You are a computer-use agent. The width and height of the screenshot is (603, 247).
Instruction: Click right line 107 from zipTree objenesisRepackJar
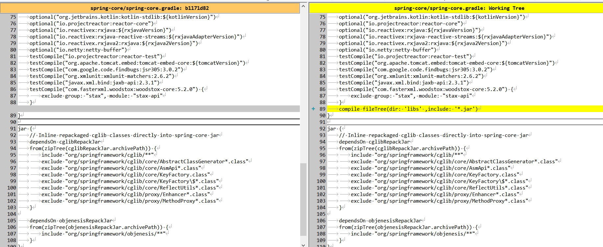click(x=408, y=227)
